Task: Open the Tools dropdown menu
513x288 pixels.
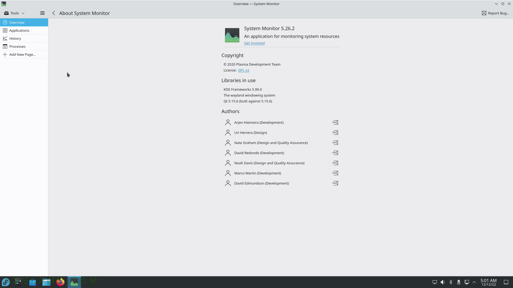Action: (x=14, y=13)
